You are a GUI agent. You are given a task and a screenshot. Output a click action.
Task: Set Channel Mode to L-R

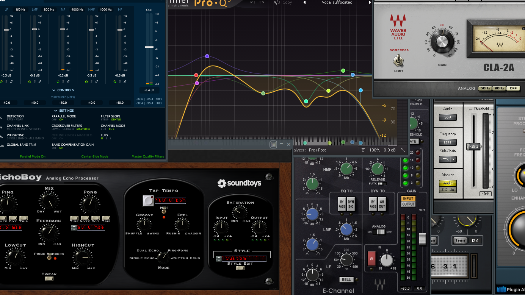pyautogui.click(x=103, y=129)
